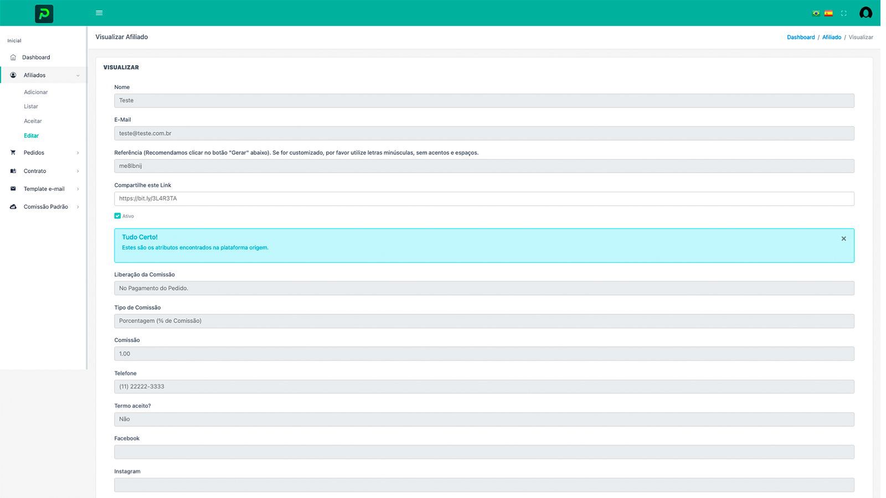This screenshot has height=498, width=886.
Task: Click the Compartilhe este Link field
Action: coord(484,199)
